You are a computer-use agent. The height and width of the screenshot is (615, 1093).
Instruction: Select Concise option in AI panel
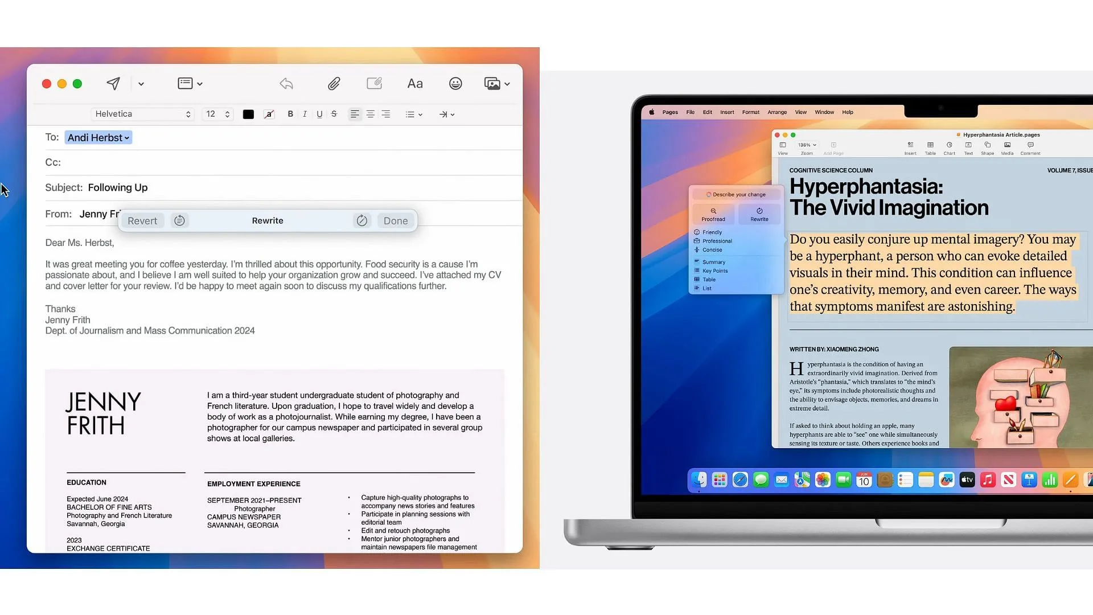(x=712, y=250)
